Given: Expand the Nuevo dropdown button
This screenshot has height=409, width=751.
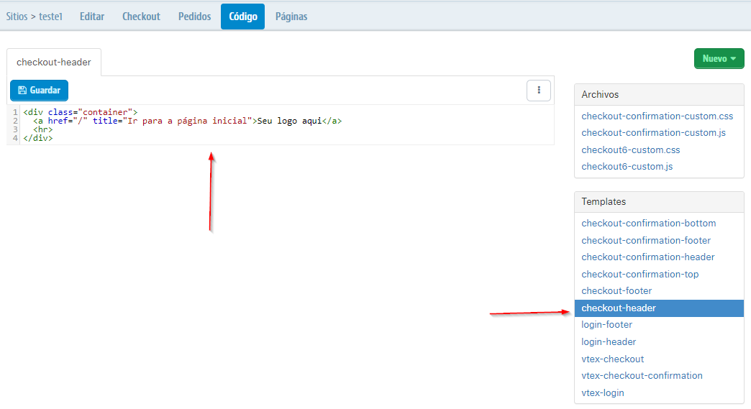Looking at the screenshot, I should pos(719,59).
